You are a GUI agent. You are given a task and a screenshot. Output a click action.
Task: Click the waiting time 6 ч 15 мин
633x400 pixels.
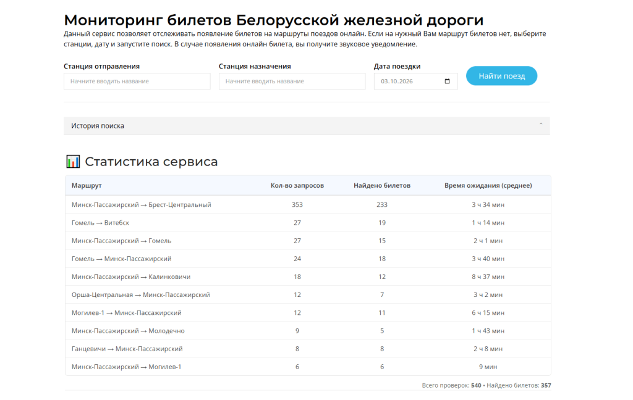coord(488,313)
